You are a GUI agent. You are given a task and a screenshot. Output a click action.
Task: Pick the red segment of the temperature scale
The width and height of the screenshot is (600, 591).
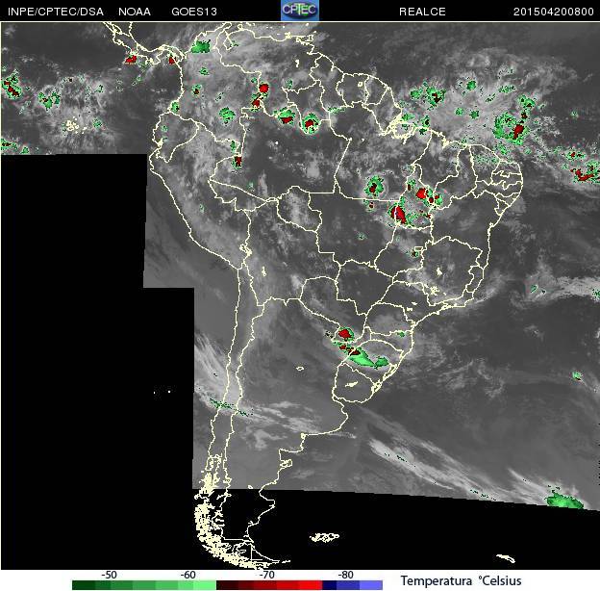point(269,585)
